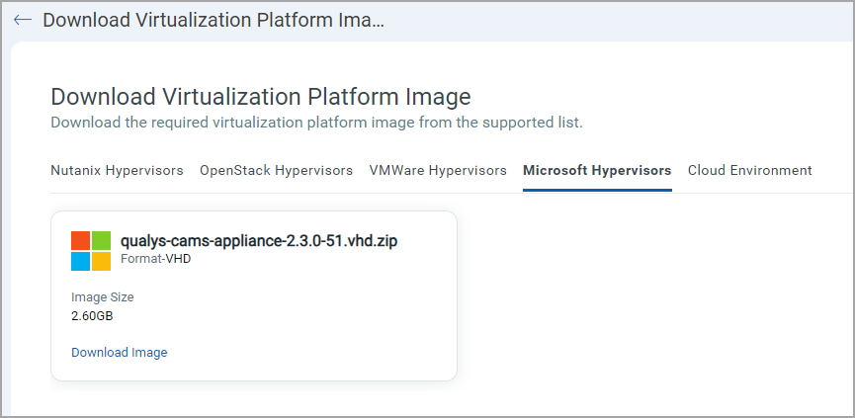Viewport: 855px width, 418px height.
Task: Click the yellow square of the Microsoft logo
Action: click(x=101, y=261)
